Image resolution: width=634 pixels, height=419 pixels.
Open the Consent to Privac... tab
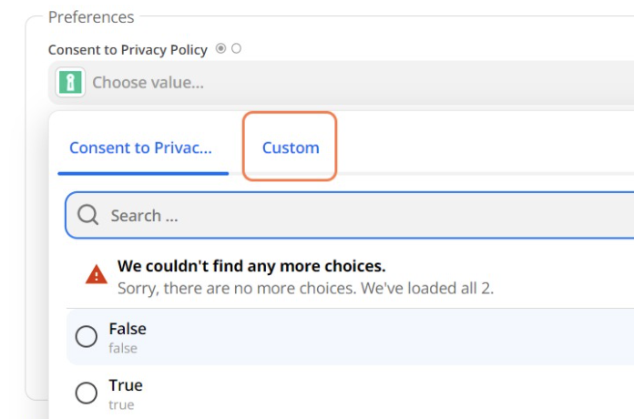click(x=140, y=148)
